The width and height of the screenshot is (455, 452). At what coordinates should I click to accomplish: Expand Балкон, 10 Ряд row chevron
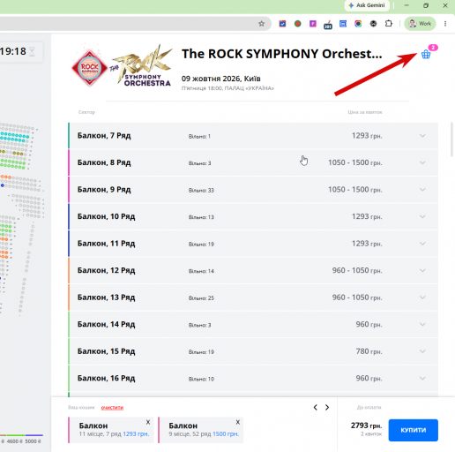coord(422,216)
